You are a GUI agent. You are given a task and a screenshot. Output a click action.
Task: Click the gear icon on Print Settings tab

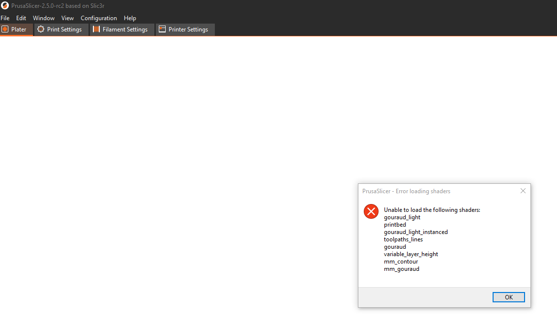pyautogui.click(x=41, y=29)
